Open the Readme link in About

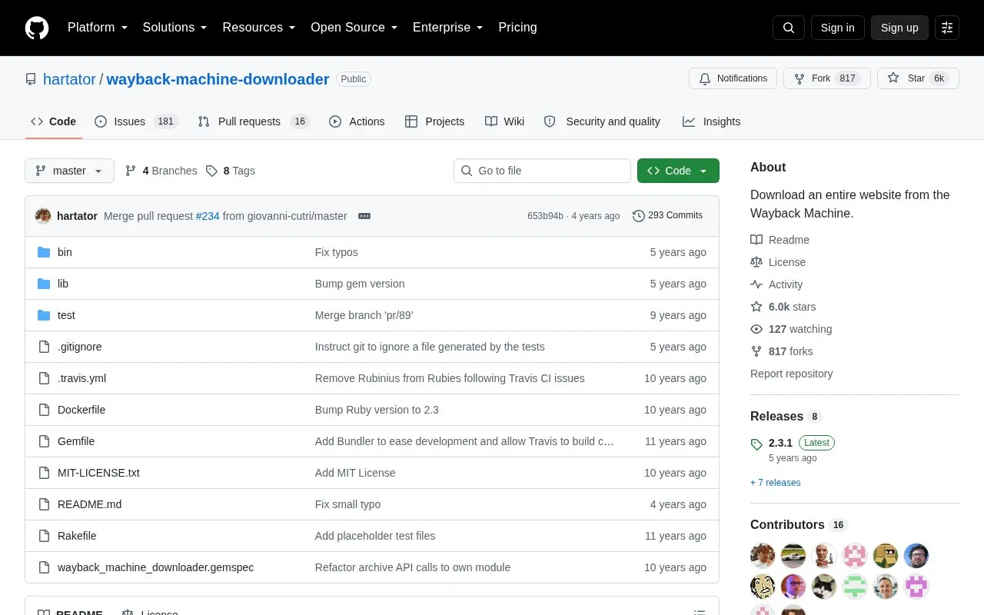pyautogui.click(x=780, y=240)
